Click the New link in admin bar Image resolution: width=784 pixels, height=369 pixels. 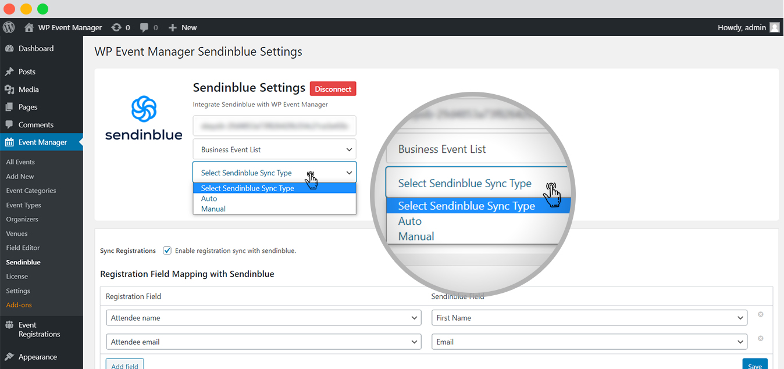(189, 27)
